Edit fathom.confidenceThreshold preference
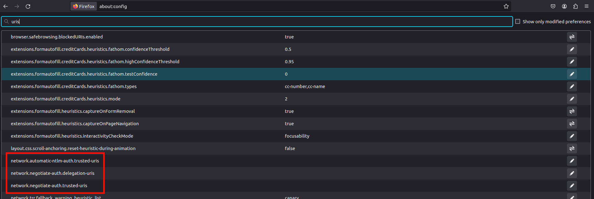 click(572, 49)
